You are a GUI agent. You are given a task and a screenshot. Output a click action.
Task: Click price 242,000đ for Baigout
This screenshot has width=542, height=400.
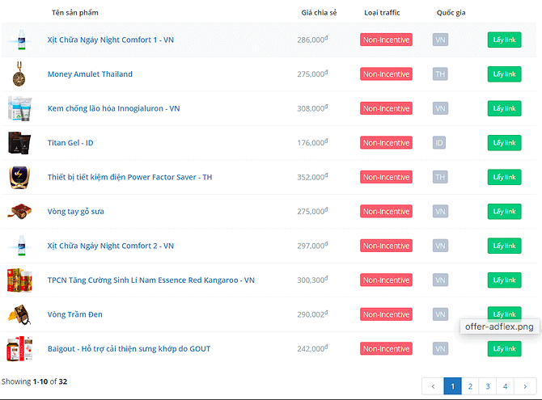pyautogui.click(x=312, y=348)
